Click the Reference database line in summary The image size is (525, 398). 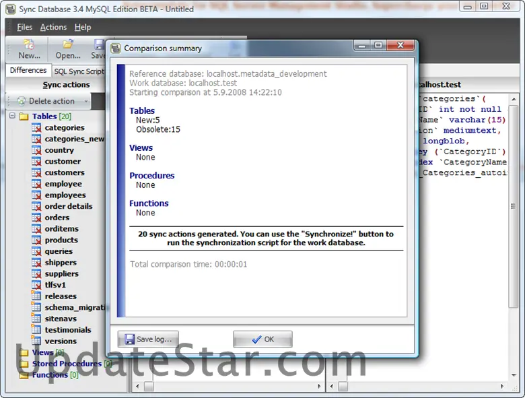pyautogui.click(x=228, y=73)
